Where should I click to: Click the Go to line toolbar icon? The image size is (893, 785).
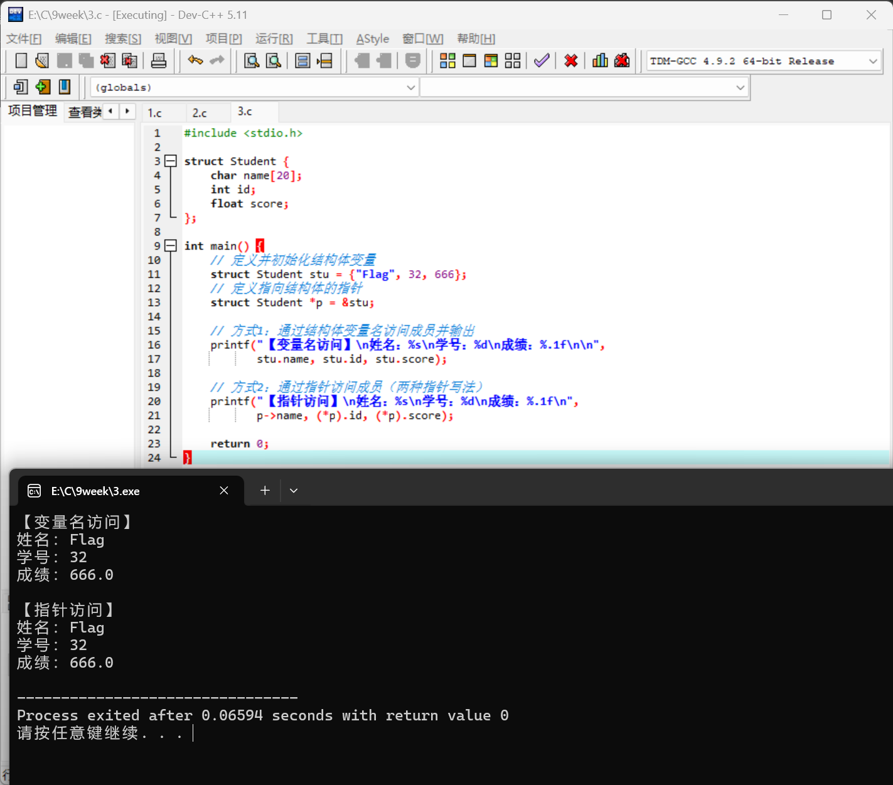click(x=324, y=61)
